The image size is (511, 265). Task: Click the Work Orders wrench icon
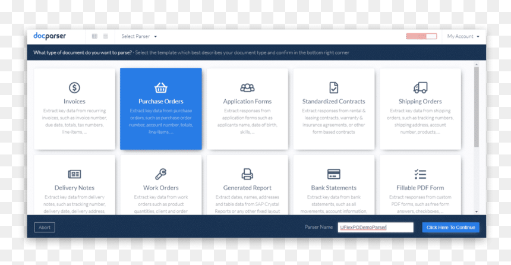pyautogui.click(x=160, y=174)
